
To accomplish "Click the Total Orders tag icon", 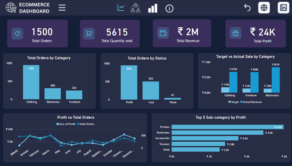I will [17, 34].
